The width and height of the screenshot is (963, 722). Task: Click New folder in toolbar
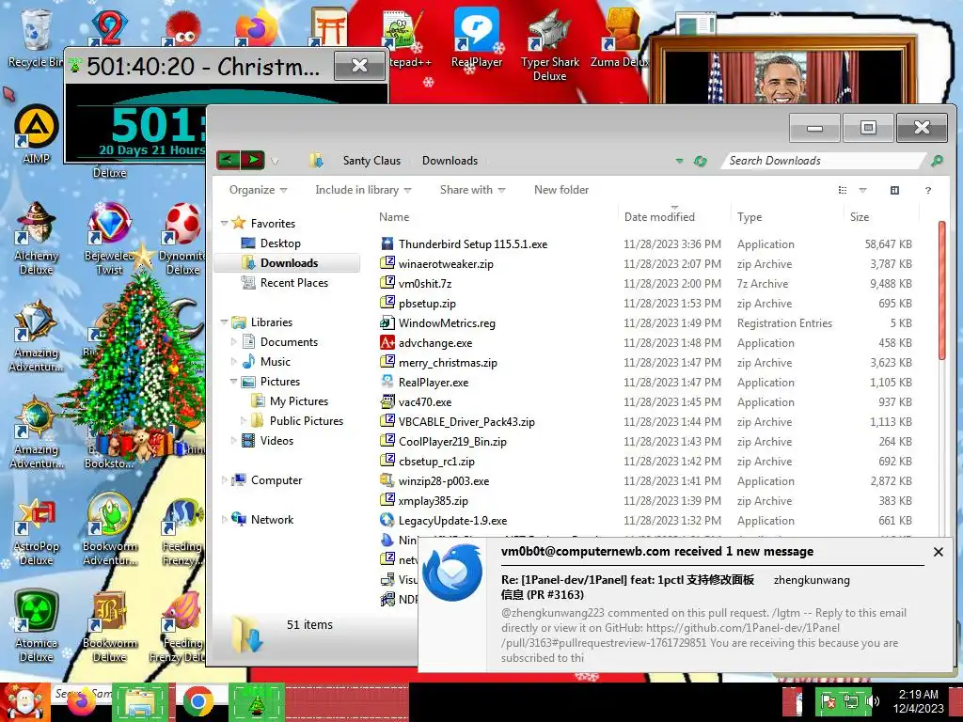(561, 190)
